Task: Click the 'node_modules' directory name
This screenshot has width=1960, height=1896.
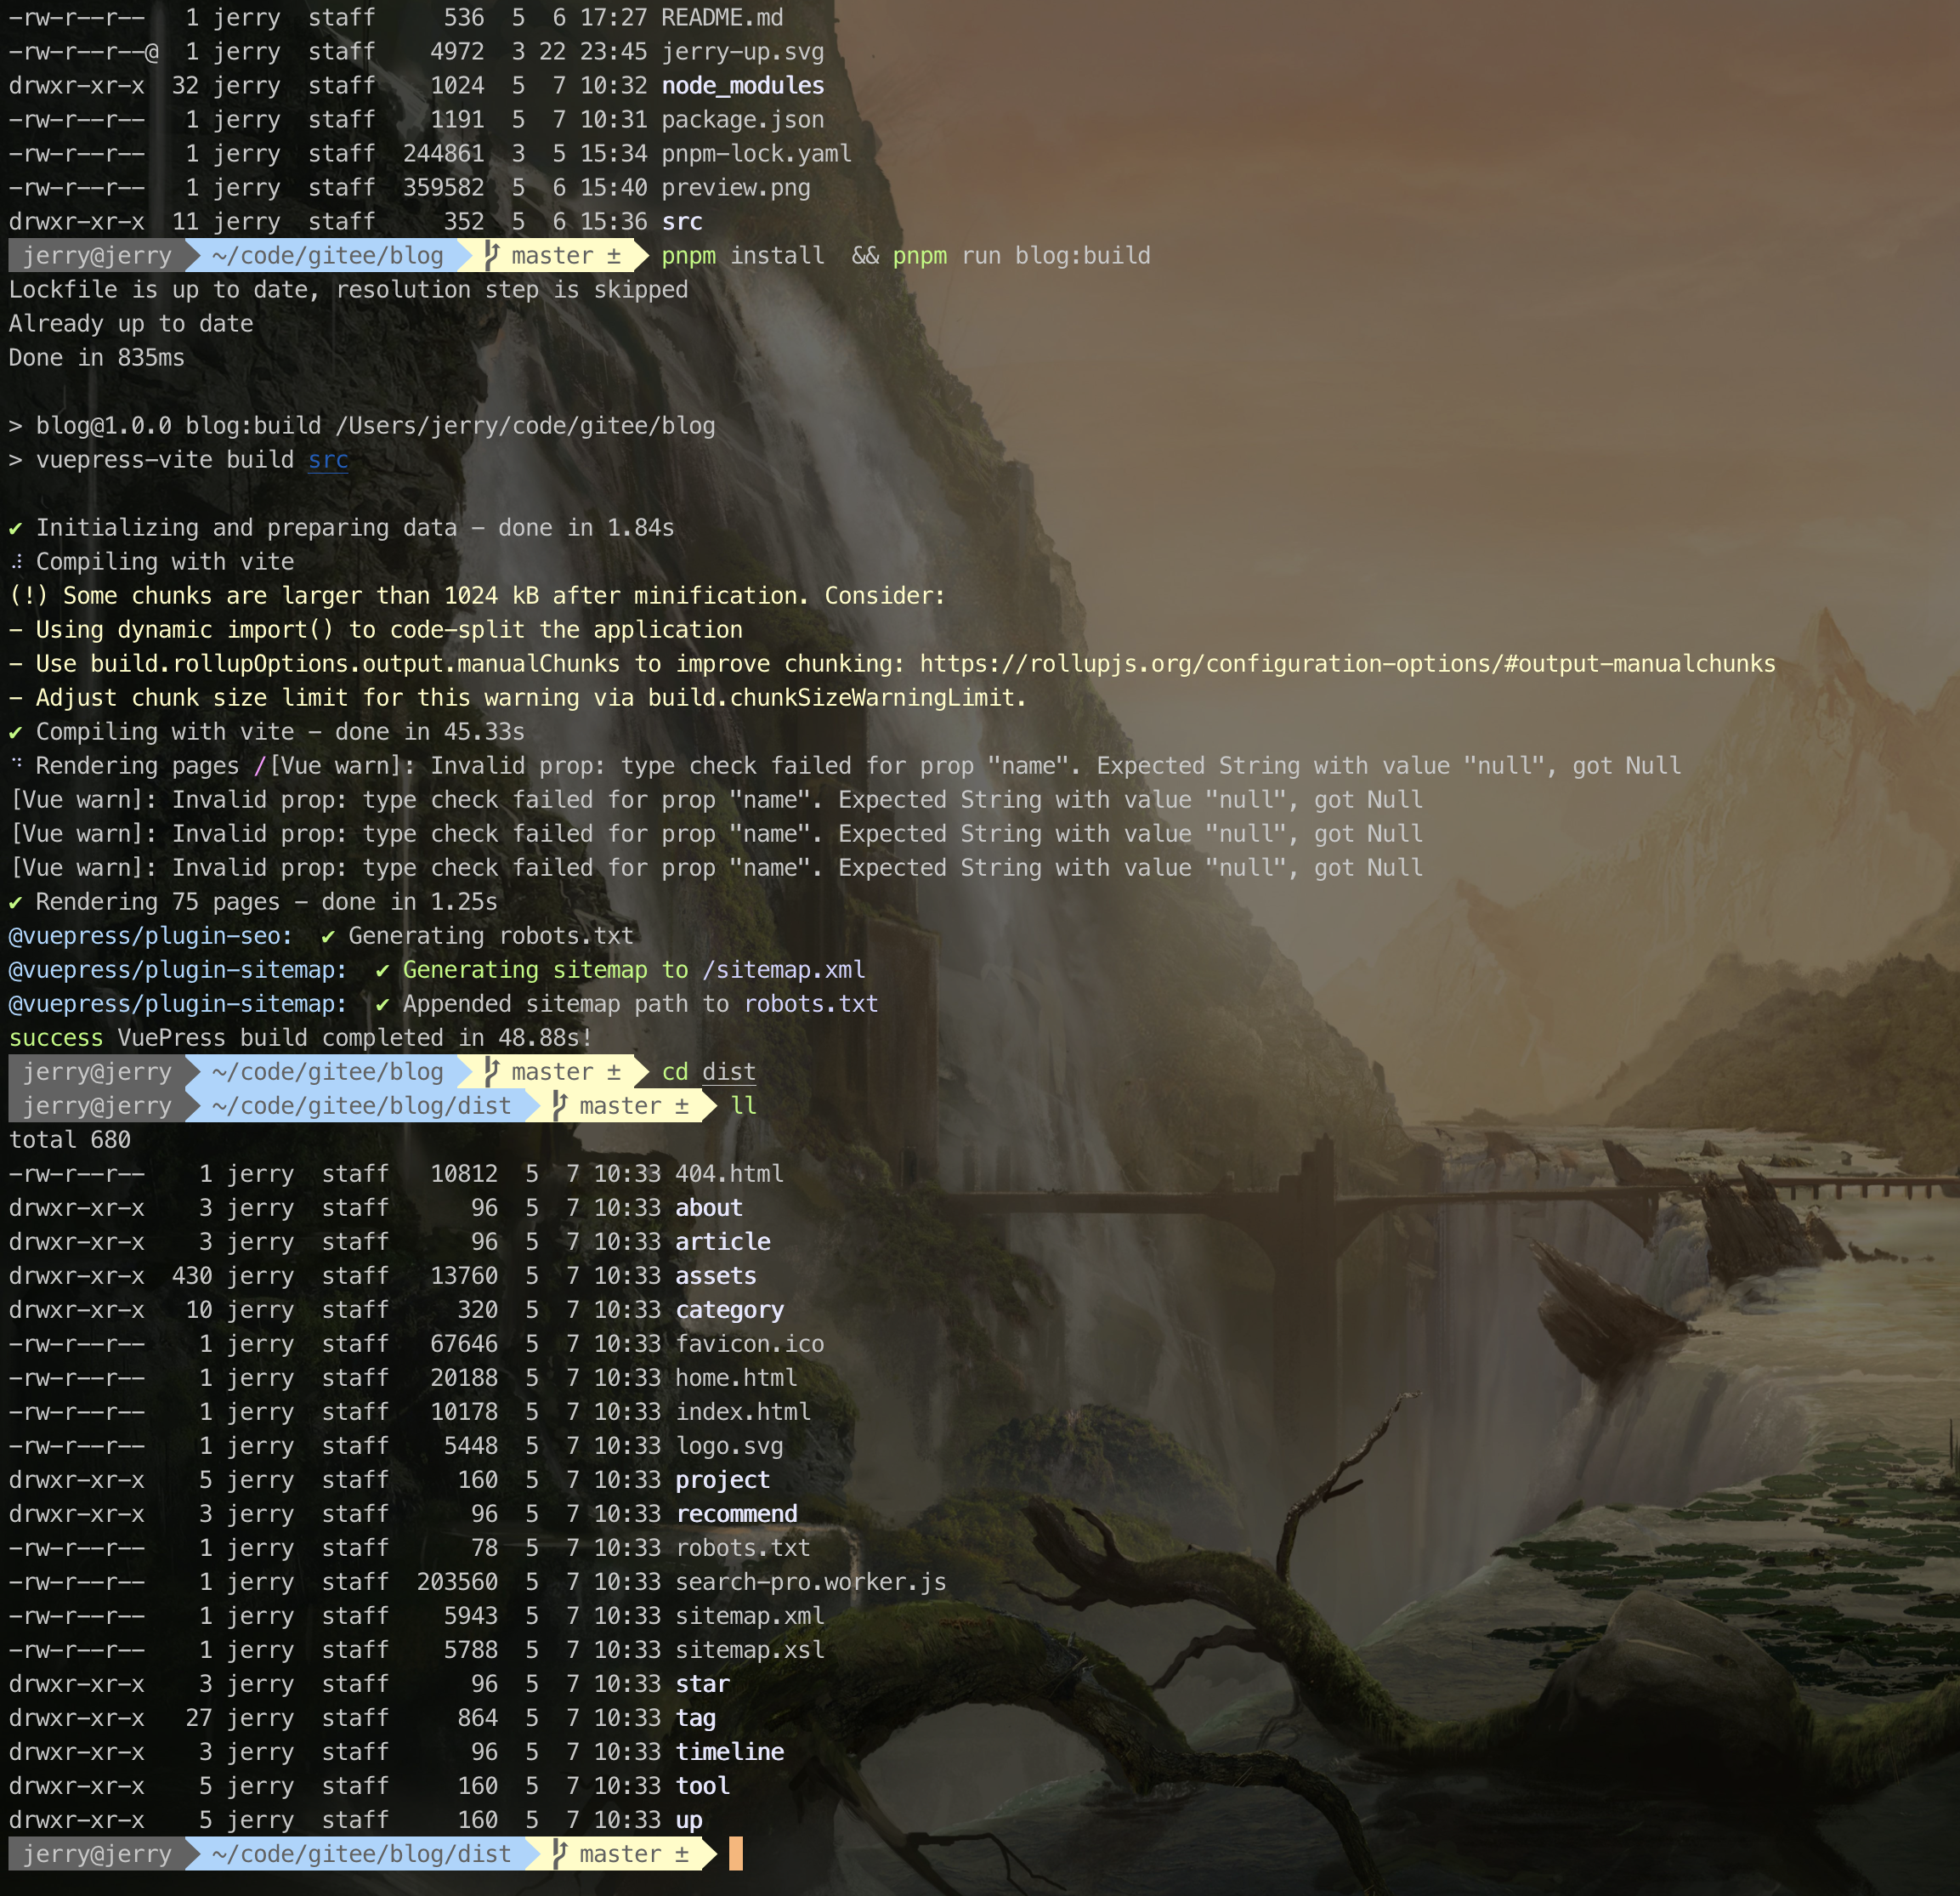Action: tap(743, 86)
